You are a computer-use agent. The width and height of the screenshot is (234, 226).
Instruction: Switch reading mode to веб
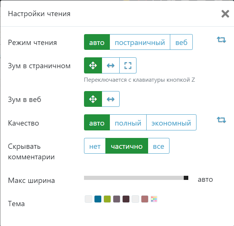click(x=181, y=42)
